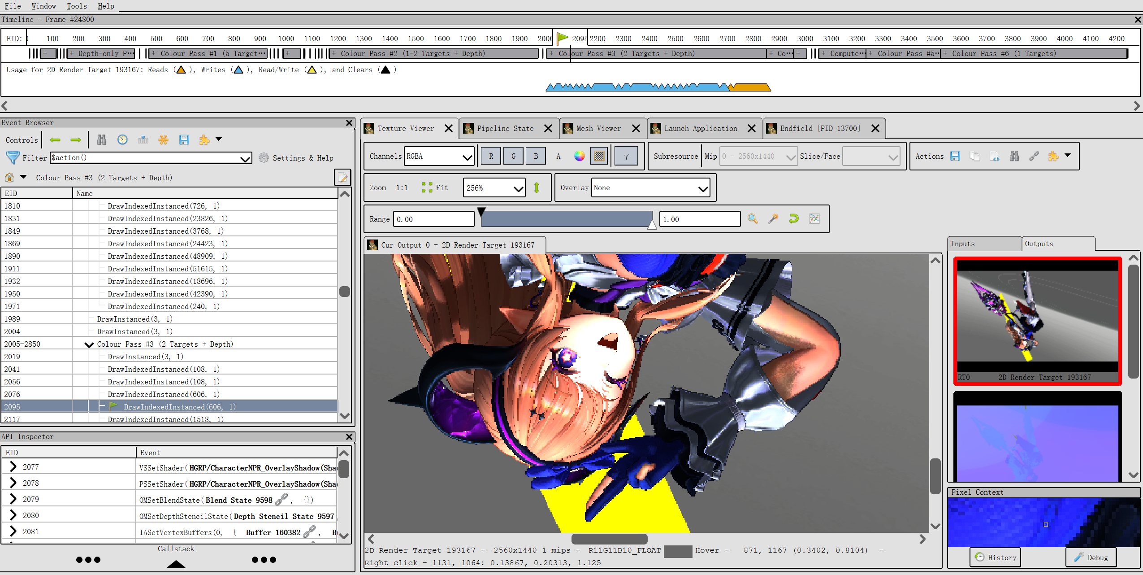Click the green vertical flip arrow icon

(x=537, y=187)
